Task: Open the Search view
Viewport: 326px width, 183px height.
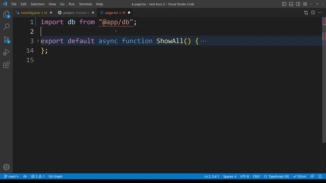Action: [7, 26]
